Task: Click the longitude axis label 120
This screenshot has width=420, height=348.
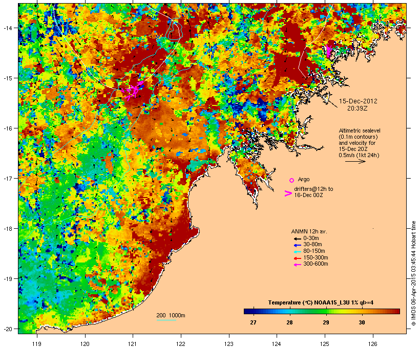Action: click(x=85, y=344)
